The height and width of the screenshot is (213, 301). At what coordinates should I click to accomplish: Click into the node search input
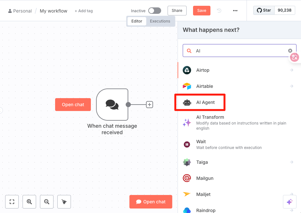pyautogui.click(x=239, y=51)
